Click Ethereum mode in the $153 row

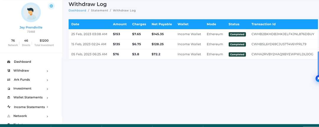tap(215, 34)
